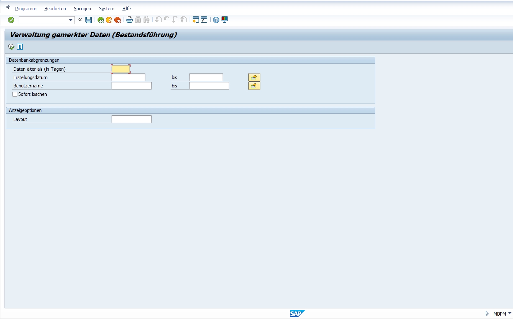Click the green Back icon
Screen dimensions: 513x319
(x=101, y=20)
